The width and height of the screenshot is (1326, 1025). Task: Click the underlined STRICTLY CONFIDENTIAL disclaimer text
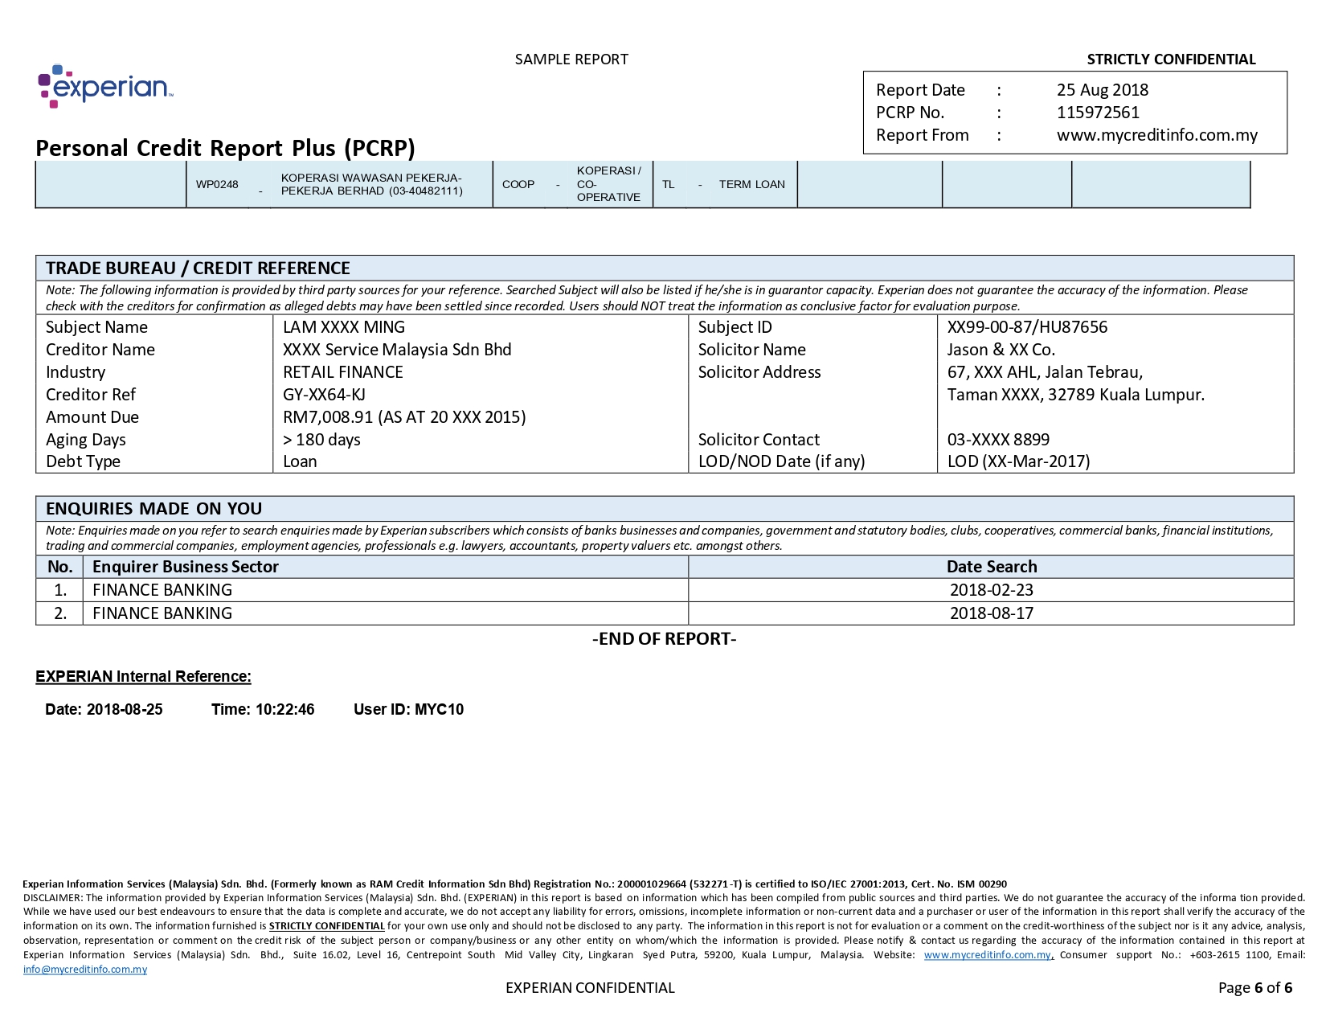(x=326, y=926)
